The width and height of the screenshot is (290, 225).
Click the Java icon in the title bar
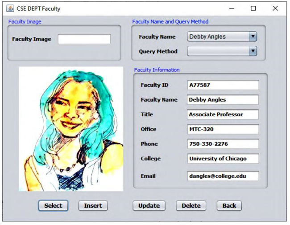coord(10,8)
